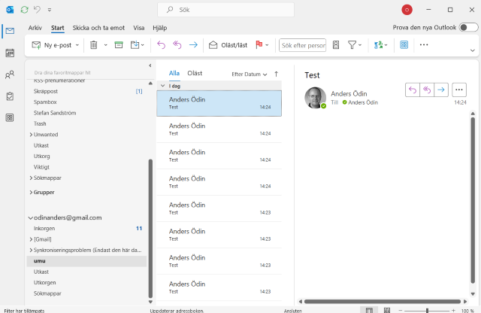Open the Calendar view in sidebar
Viewport: 481px width, 313px height.
[10, 53]
